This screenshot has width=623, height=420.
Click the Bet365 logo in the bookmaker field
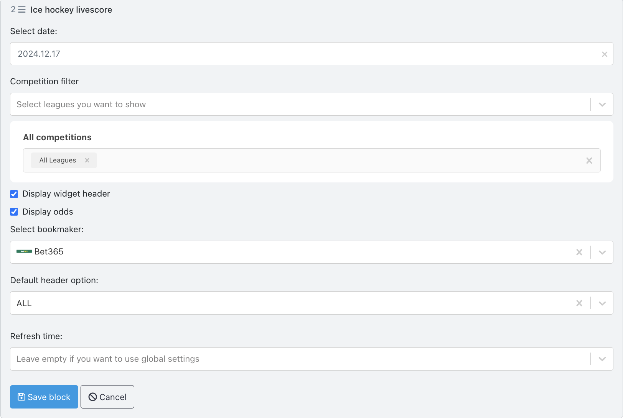pyautogui.click(x=24, y=252)
